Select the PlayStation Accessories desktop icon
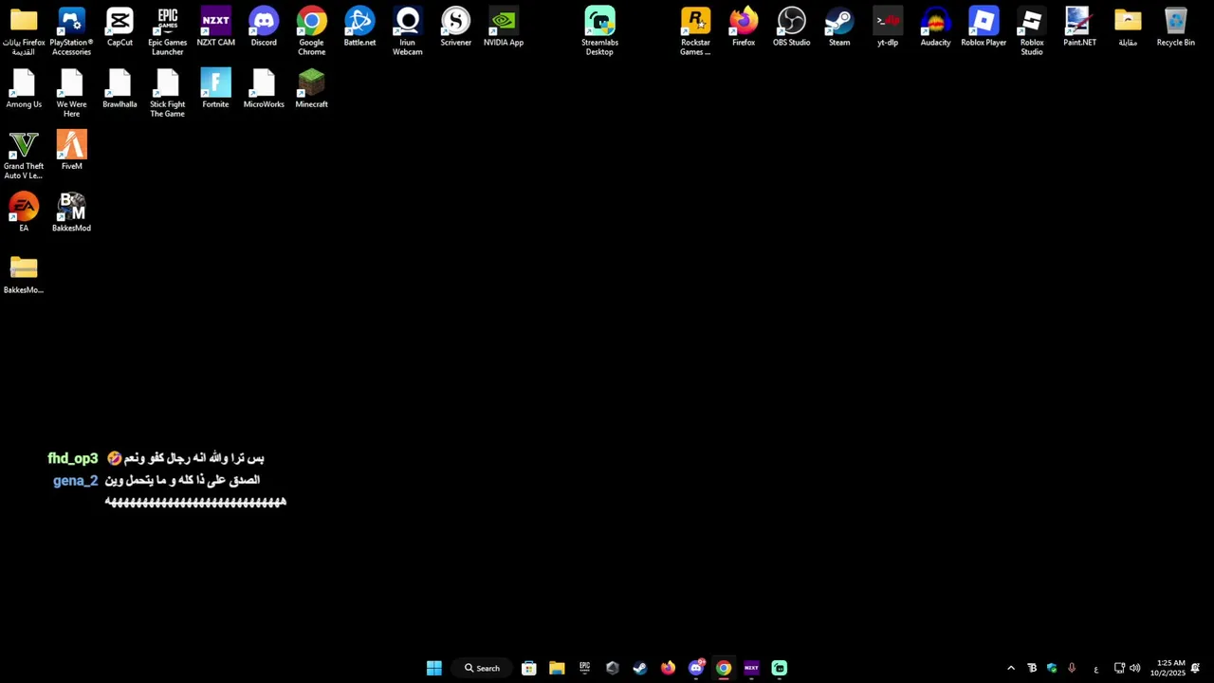 [72, 31]
